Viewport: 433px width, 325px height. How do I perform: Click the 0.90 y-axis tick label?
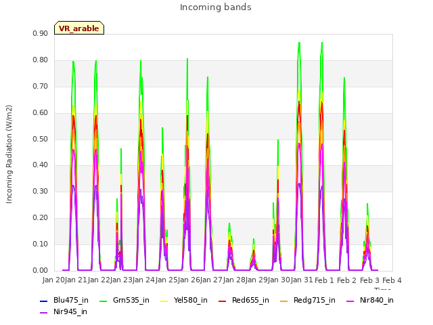tap(41, 34)
